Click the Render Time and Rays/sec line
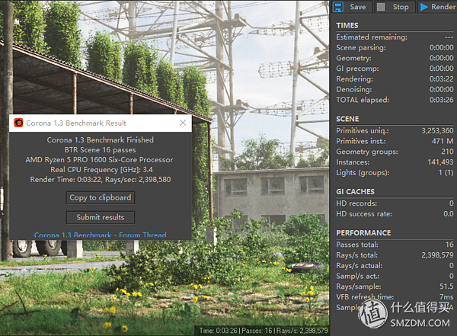The width and height of the screenshot is (457, 336). 101,180
